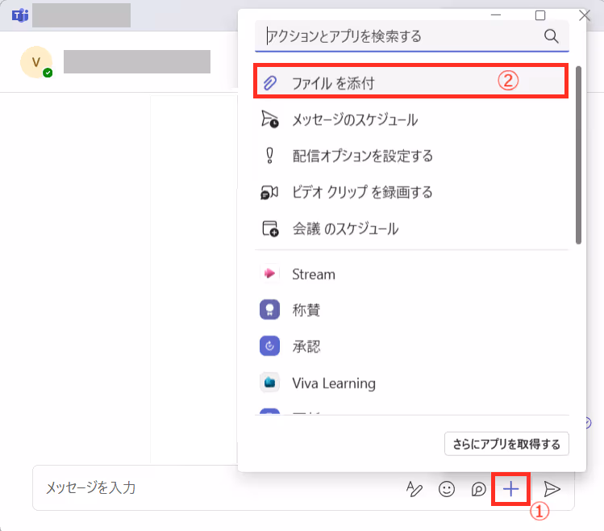Click the popup list vertical scrollbar
Screen dimensions: 604x531
pyautogui.click(x=578, y=155)
